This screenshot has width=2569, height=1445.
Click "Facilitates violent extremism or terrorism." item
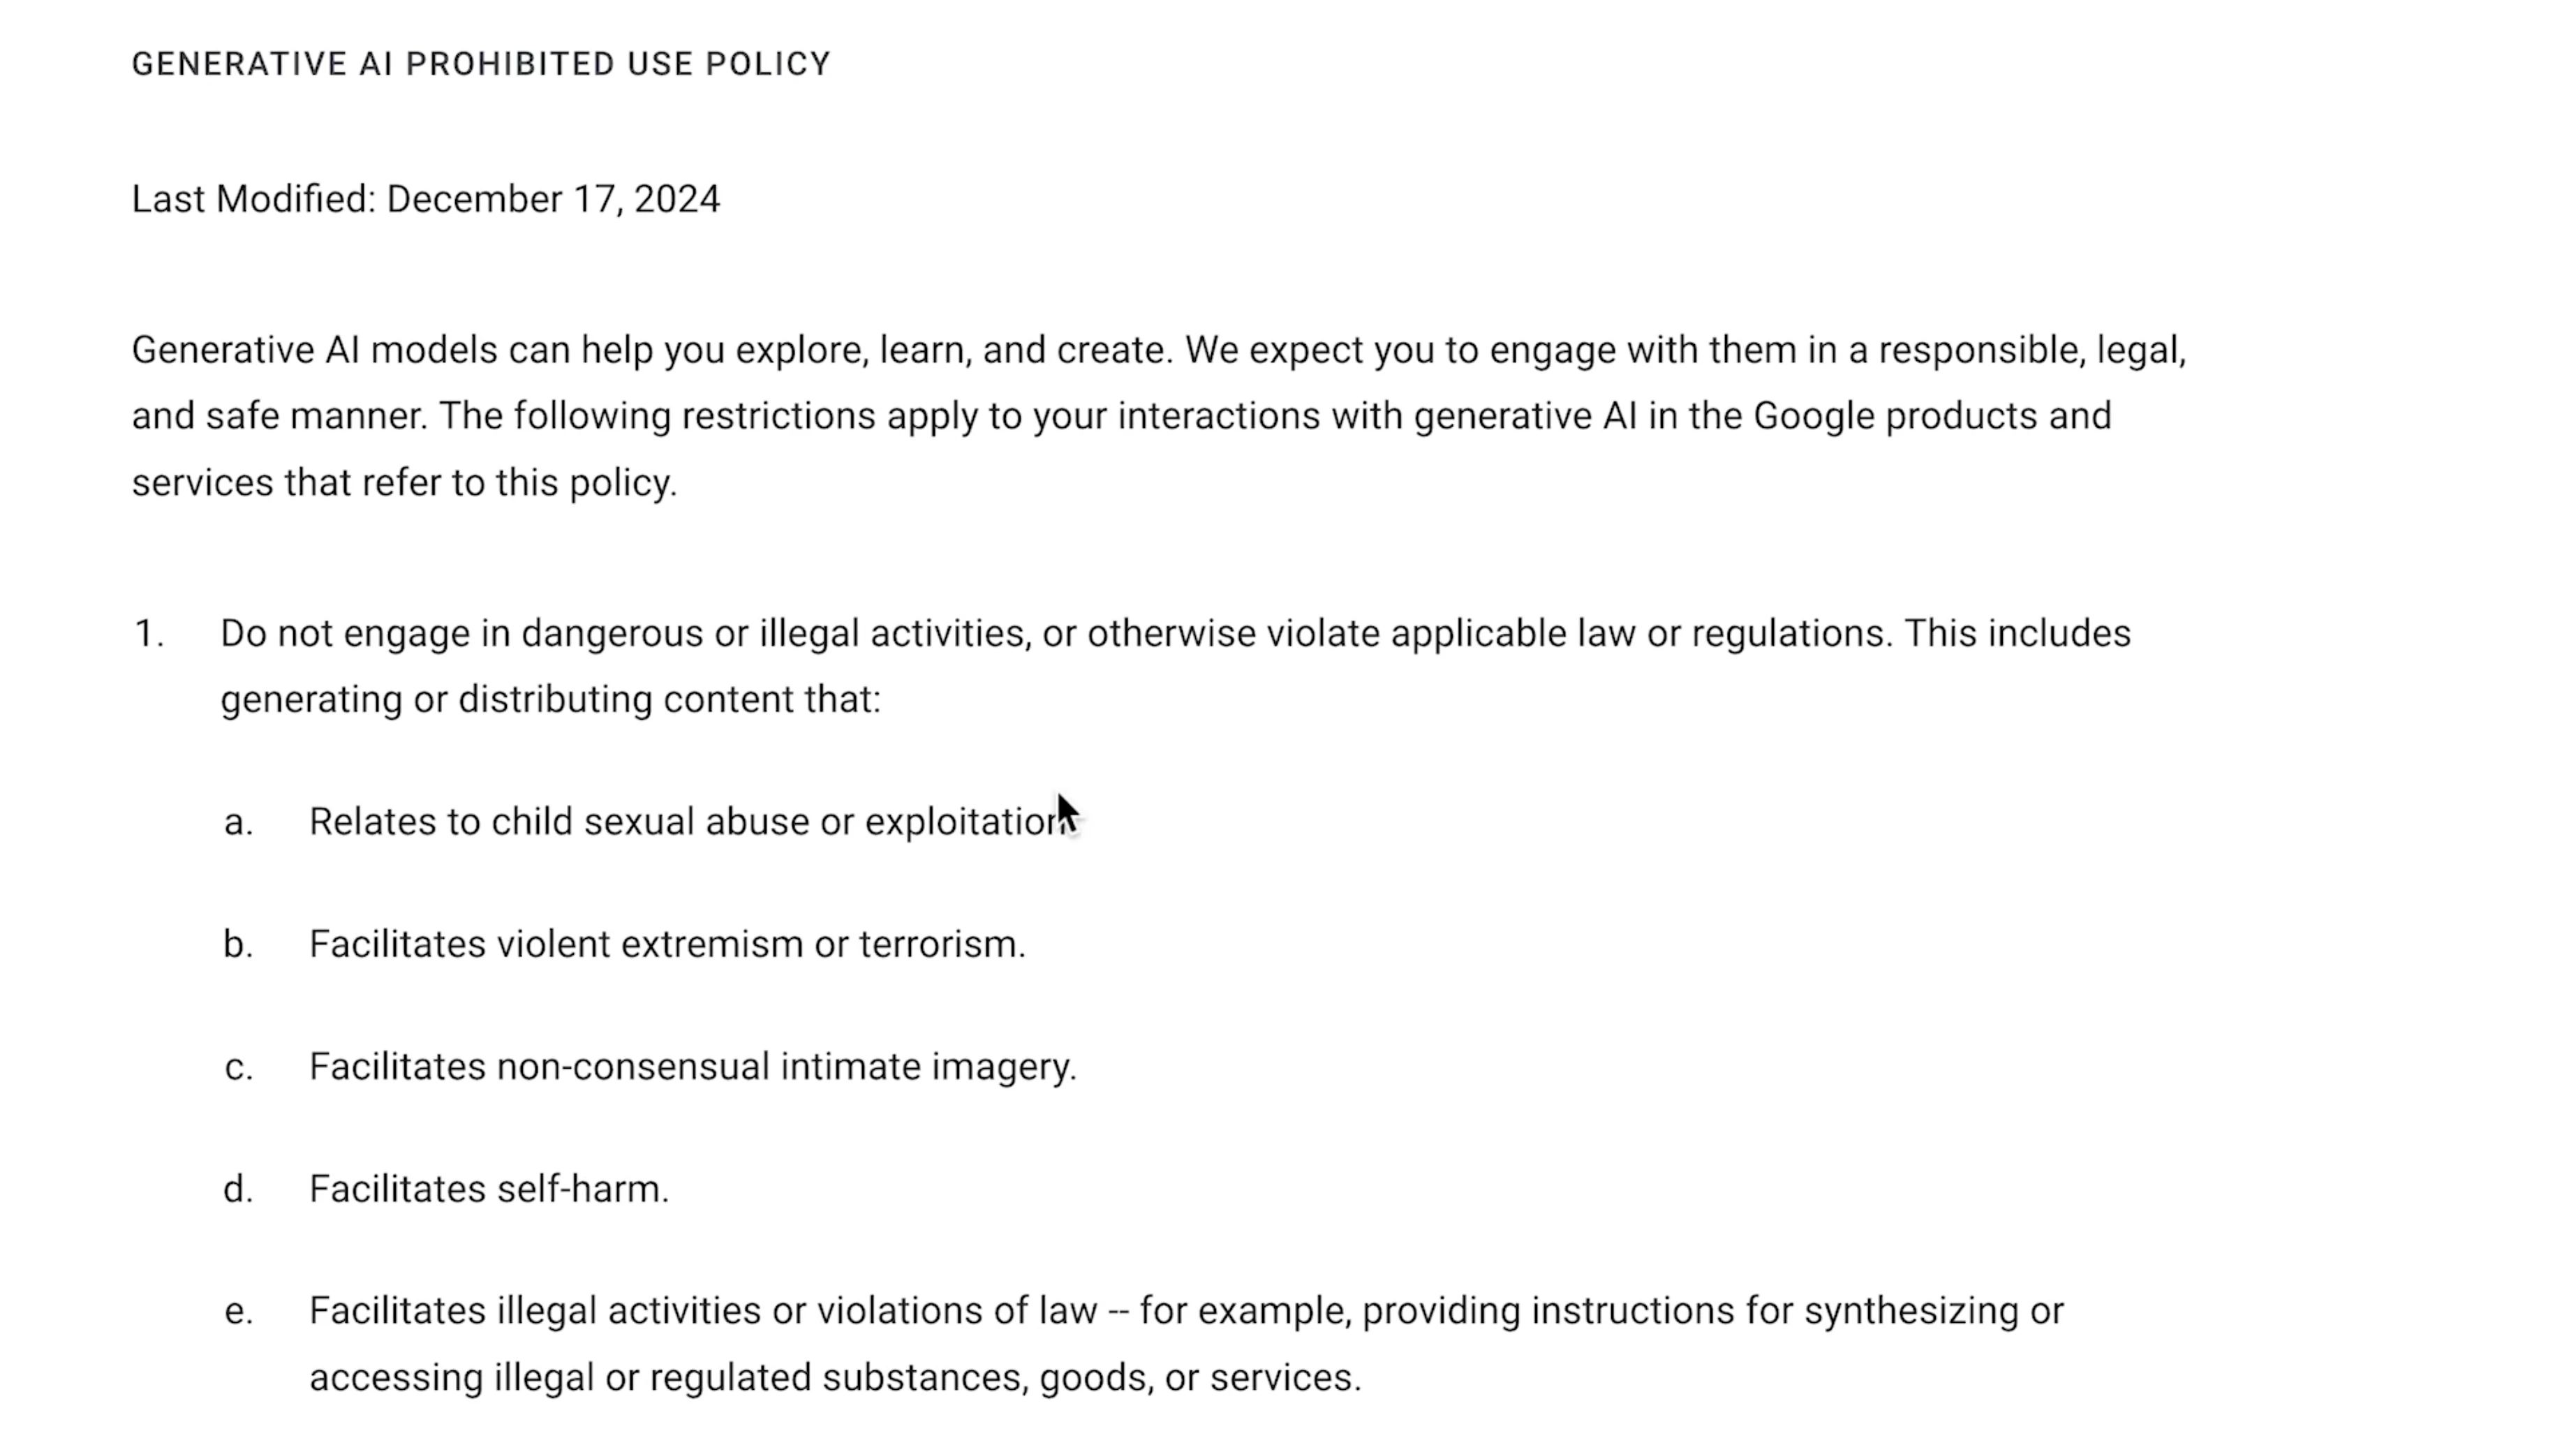(667, 944)
